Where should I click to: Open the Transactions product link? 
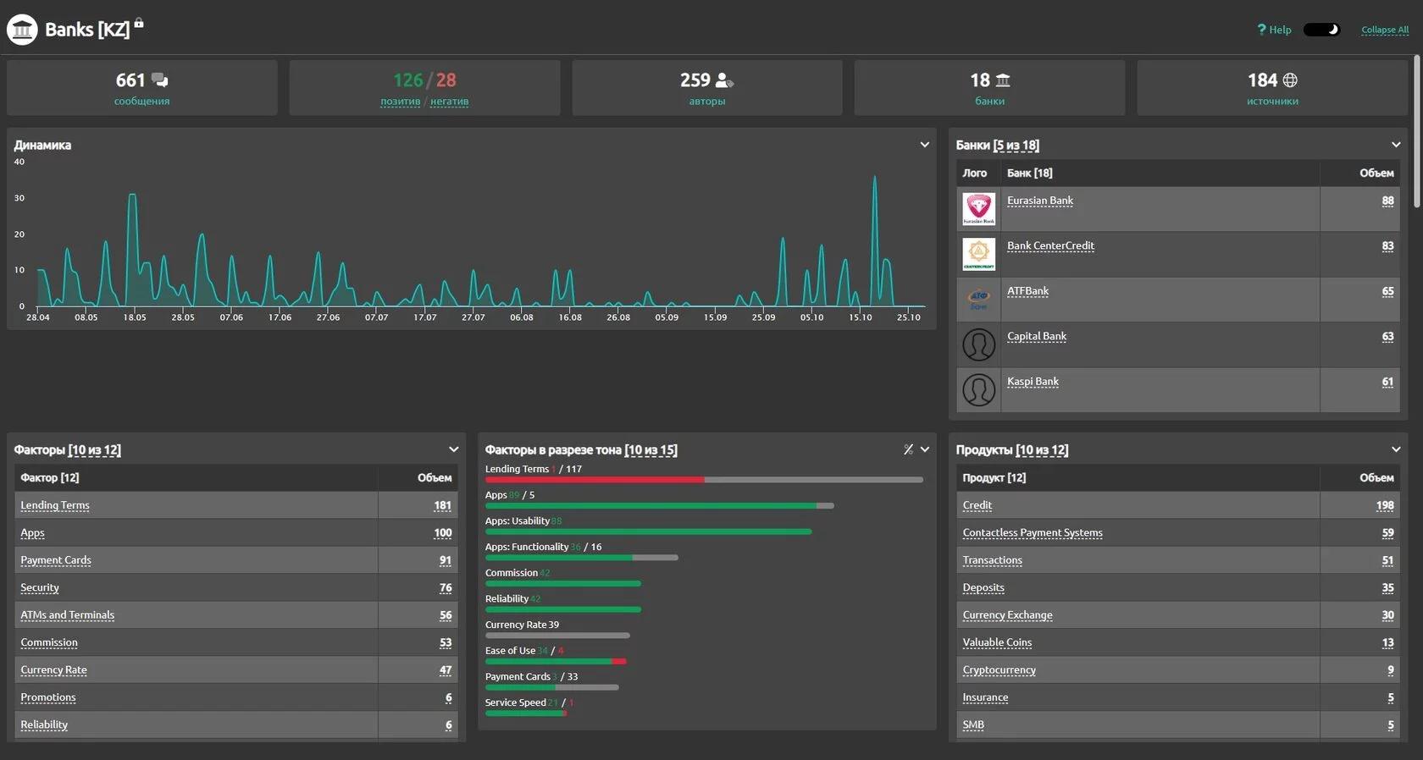click(x=992, y=560)
